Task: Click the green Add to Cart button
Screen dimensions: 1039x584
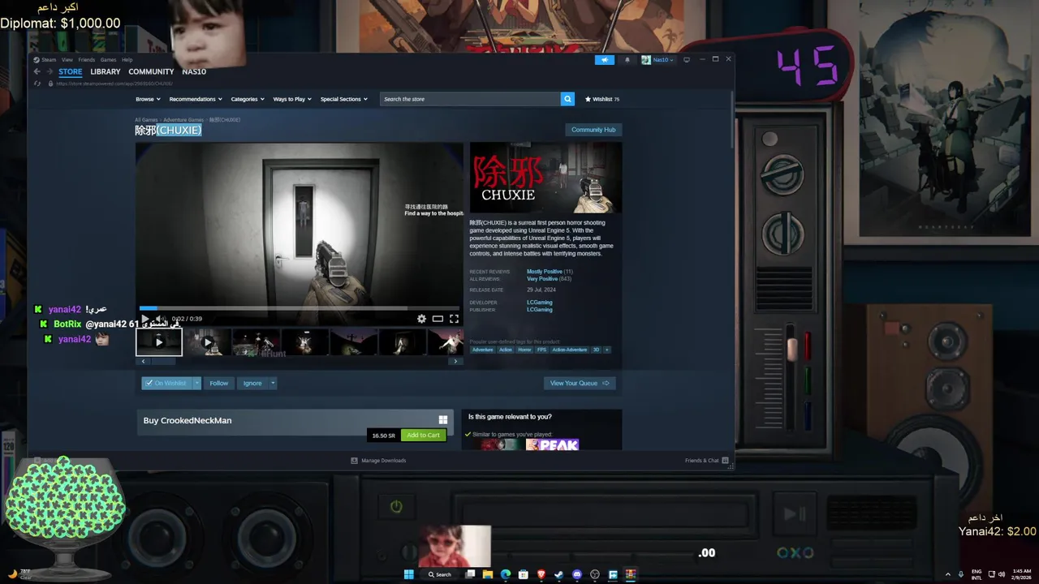Action: pos(423,435)
